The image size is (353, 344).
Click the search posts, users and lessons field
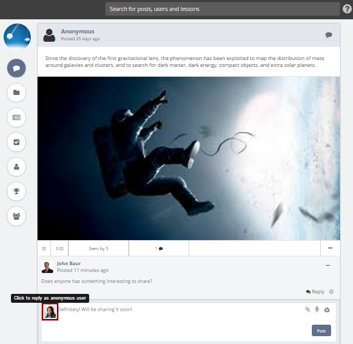click(223, 9)
